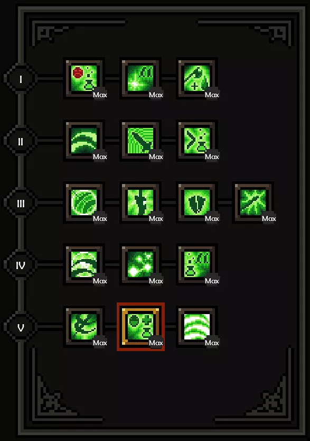Select the tier III roman numeral node
Image resolution: width=310 pixels, height=441 pixels.
coord(21,203)
